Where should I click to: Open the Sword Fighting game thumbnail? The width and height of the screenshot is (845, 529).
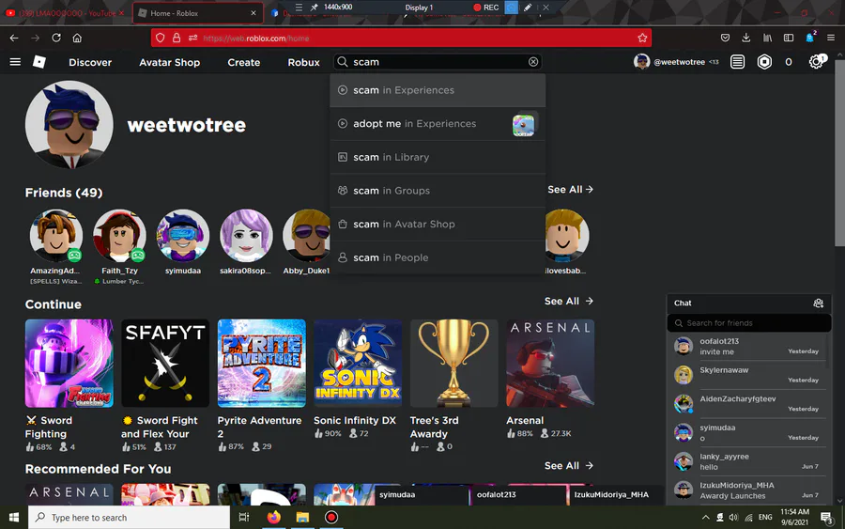point(69,363)
